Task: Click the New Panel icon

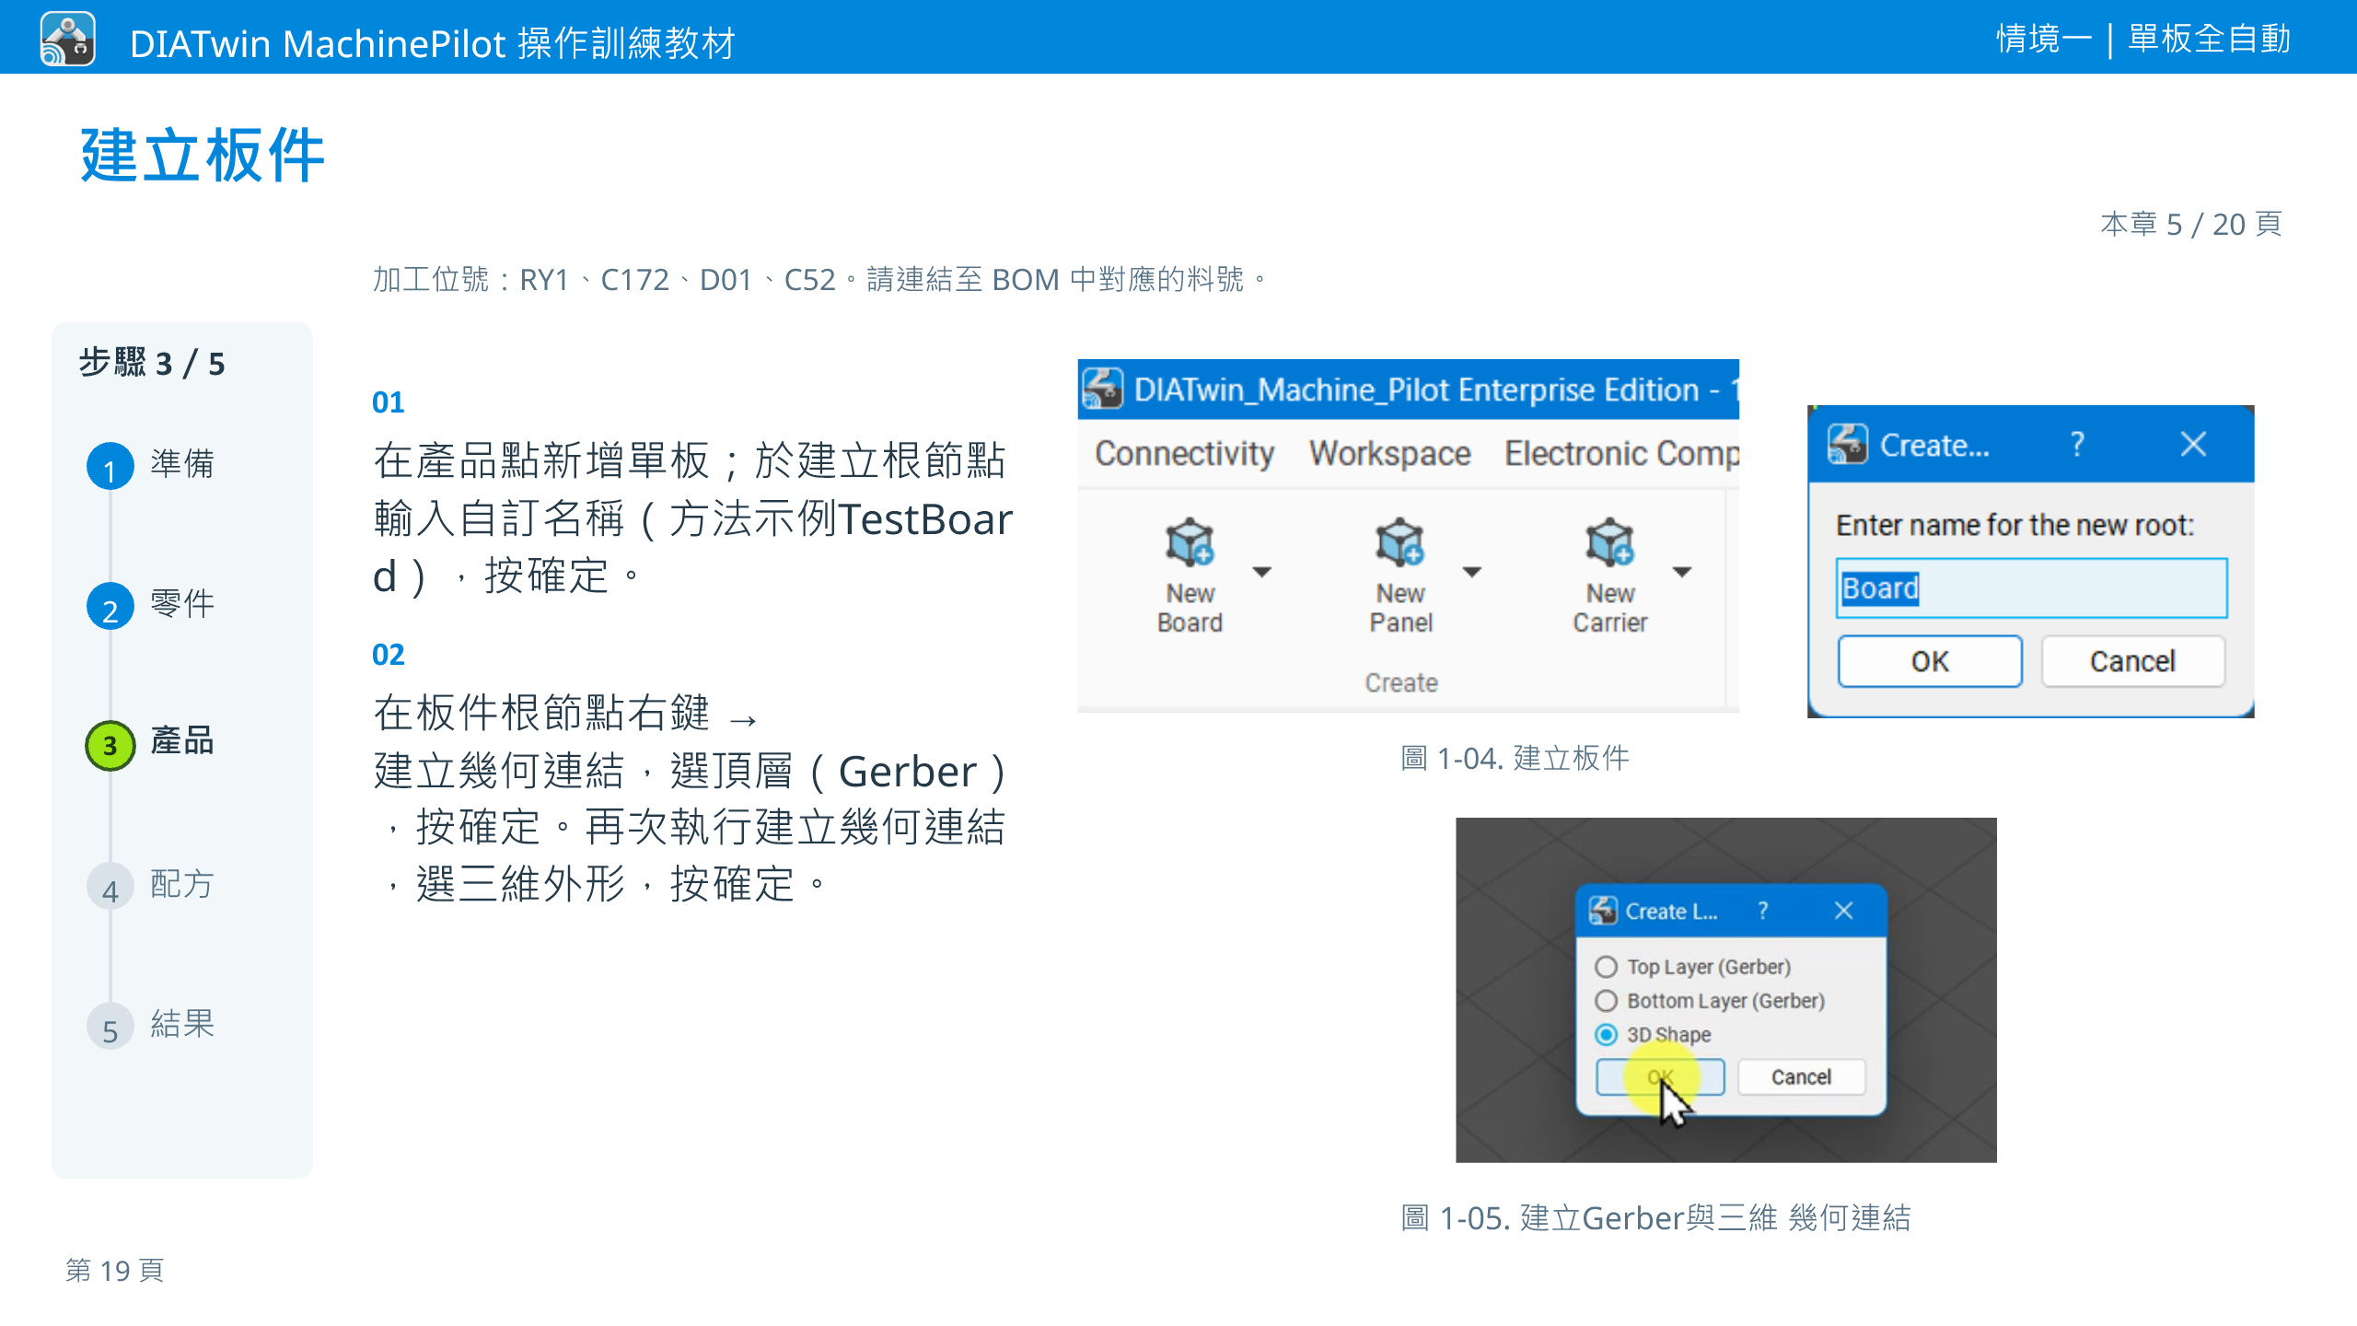Action: tap(1399, 541)
